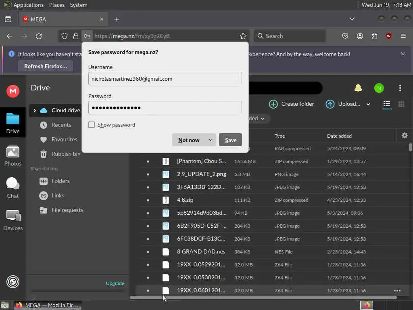
Task: Open the list all tabs chevron
Action: coord(352,19)
